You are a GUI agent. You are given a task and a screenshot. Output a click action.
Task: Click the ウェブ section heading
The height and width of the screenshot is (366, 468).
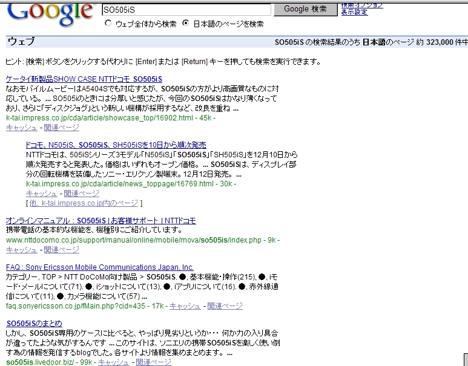(21, 42)
